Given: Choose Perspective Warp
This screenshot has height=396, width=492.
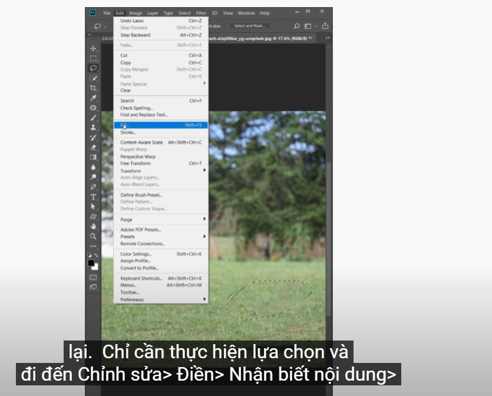Looking at the screenshot, I should [161, 156].
